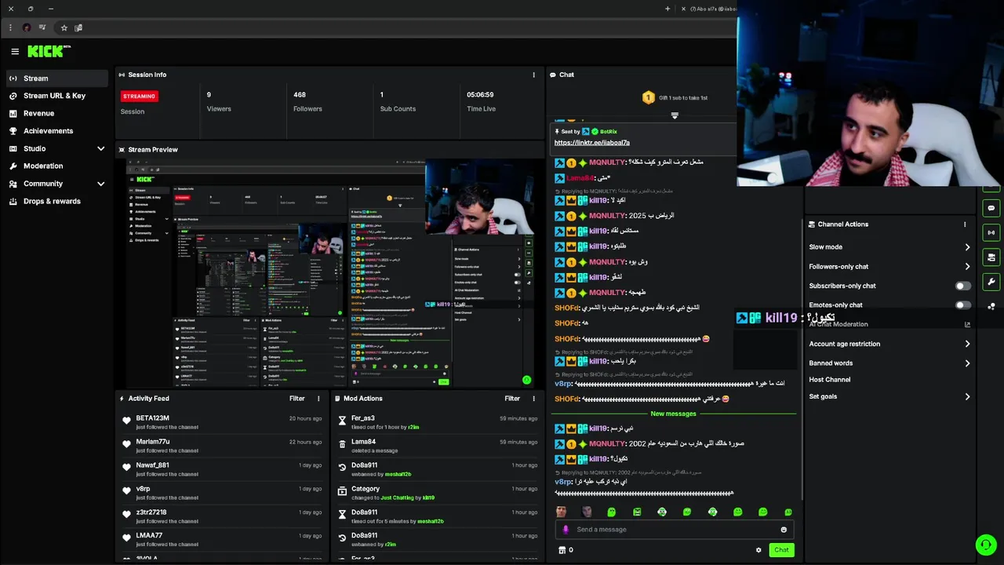
Task: Open the emoji picker in message box
Action: [x=784, y=530]
